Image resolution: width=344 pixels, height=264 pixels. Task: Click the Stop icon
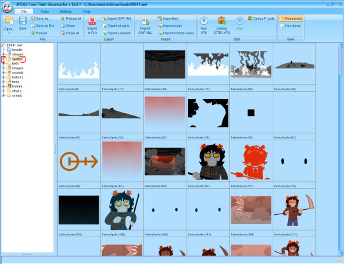point(240,20)
